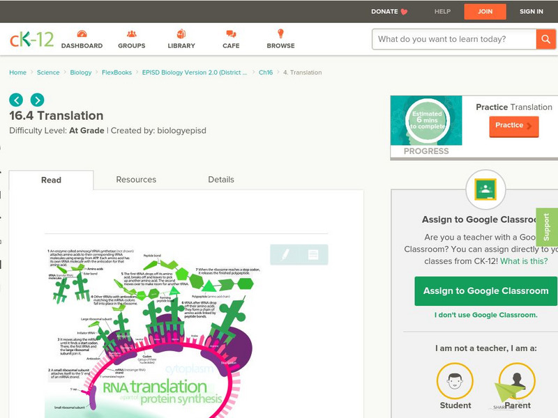Switch to the Details tab
This screenshot has width=558, height=418.
221,180
